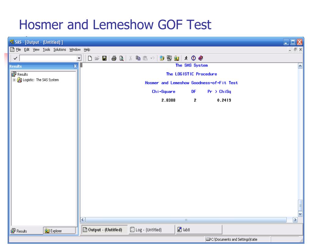Click the C:\Documents and Settings\Katie status path
The height and width of the screenshot is (252, 312).
point(234,239)
